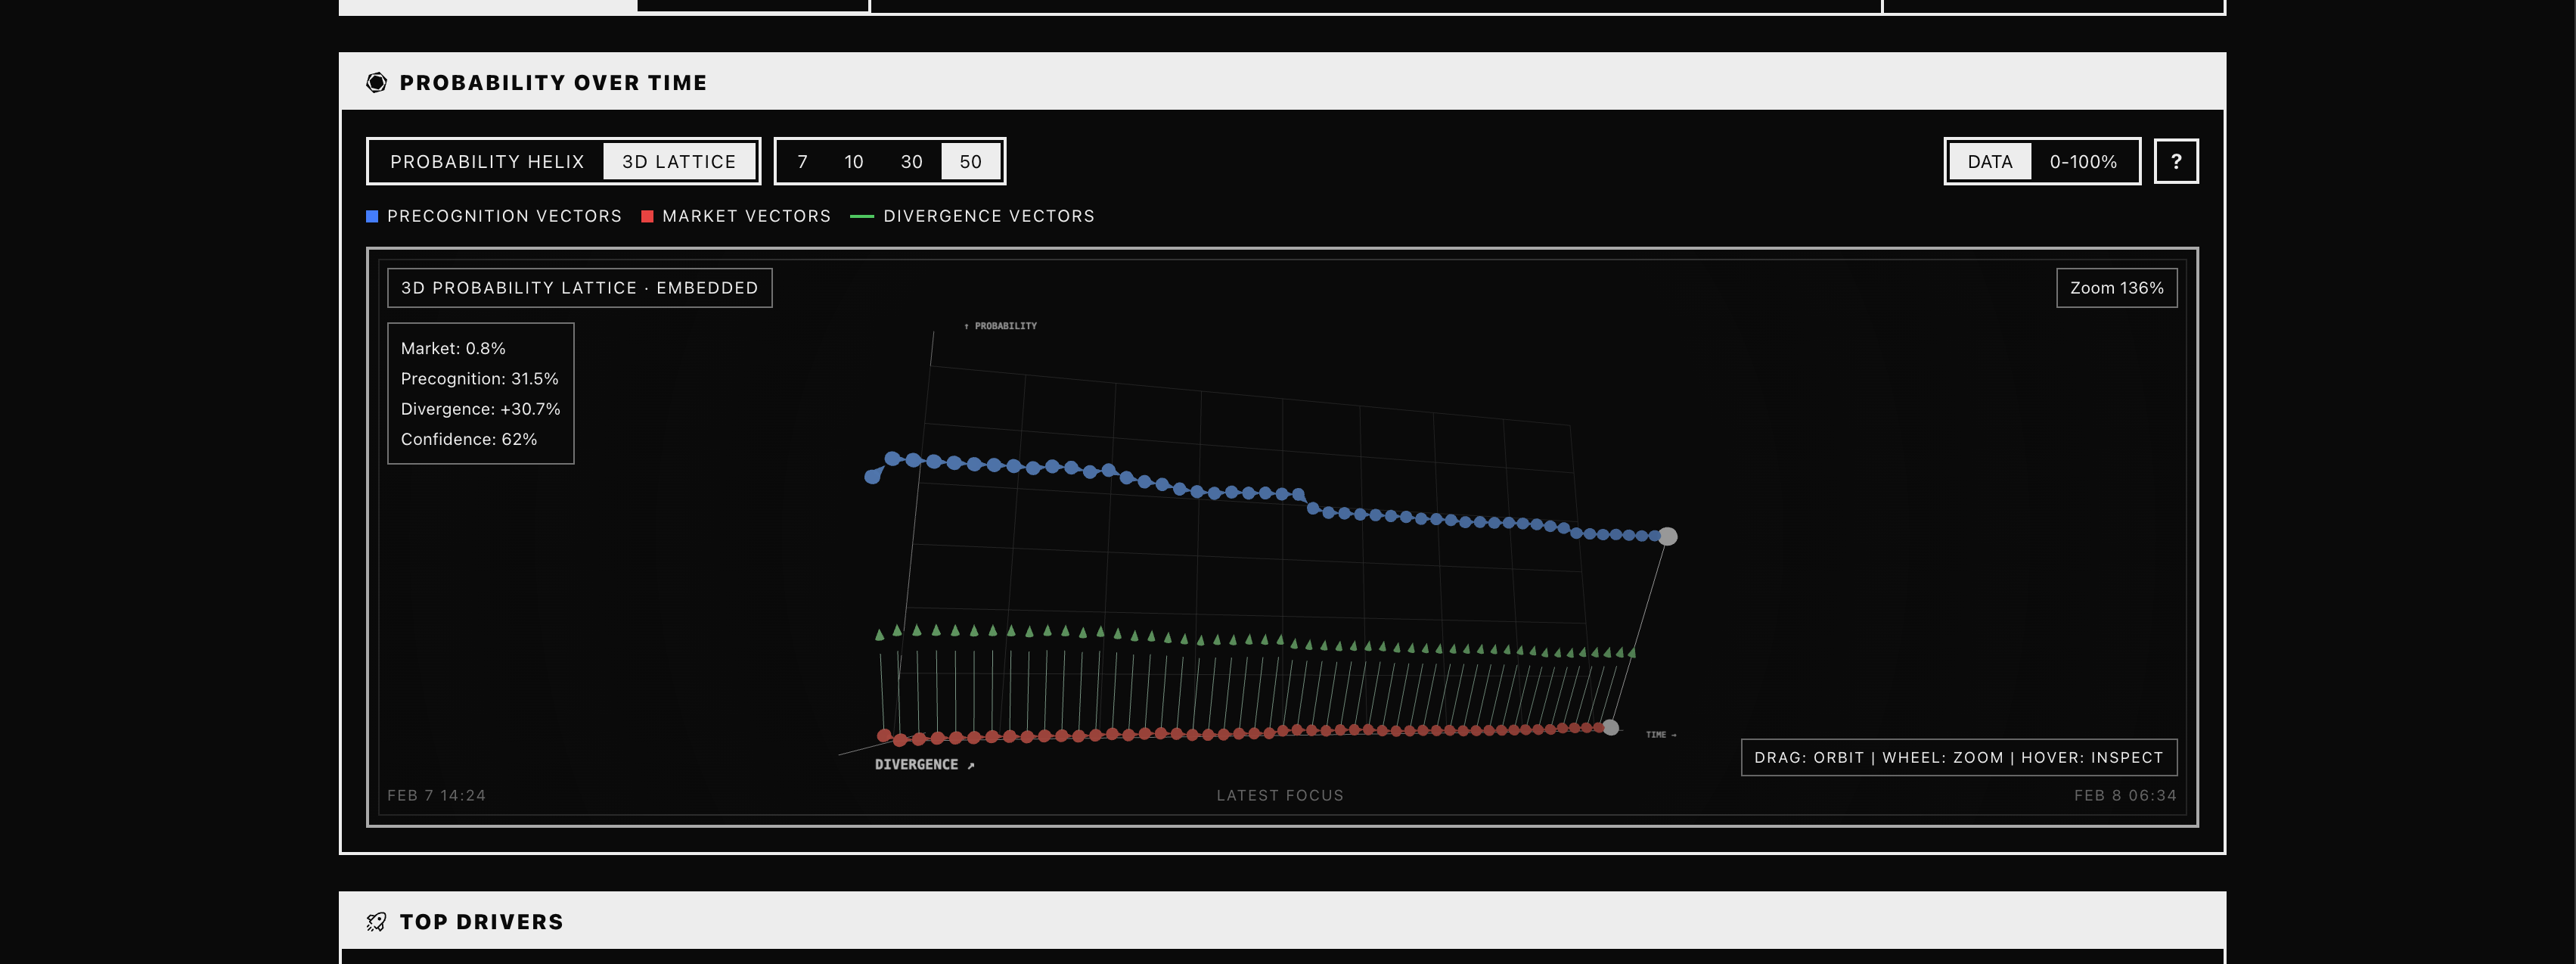The height and width of the screenshot is (964, 2576).
Task: Open the question mark help button
Action: tap(2175, 161)
